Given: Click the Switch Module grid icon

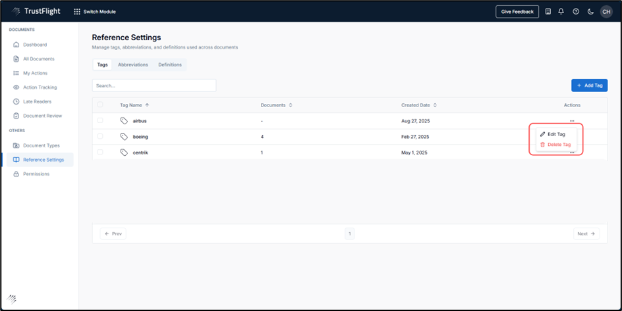Looking at the screenshot, I should (77, 11).
